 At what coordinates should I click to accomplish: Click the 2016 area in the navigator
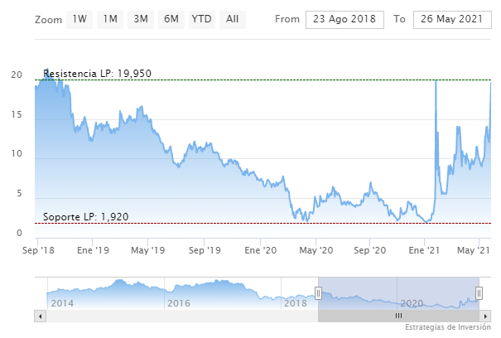click(179, 302)
